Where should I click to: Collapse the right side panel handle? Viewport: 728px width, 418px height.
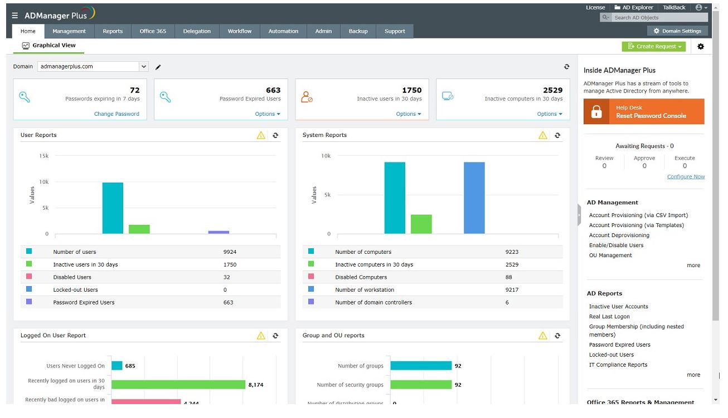coord(579,215)
